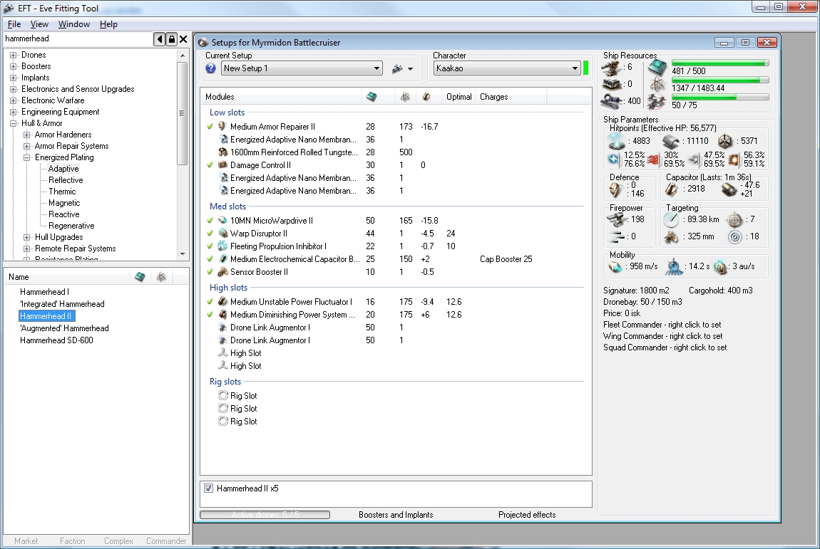
Task: Click the CPU sort icon in item list header
Action: [140, 277]
